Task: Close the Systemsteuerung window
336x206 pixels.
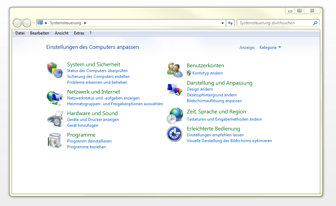Action: [x=312, y=11]
